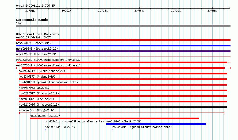Click the 30754k ruler tick label

139,11
